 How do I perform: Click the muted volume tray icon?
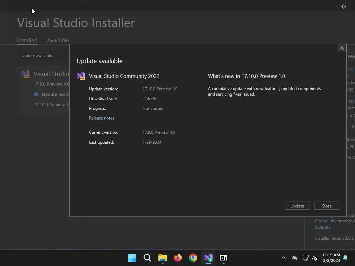click(x=314, y=258)
